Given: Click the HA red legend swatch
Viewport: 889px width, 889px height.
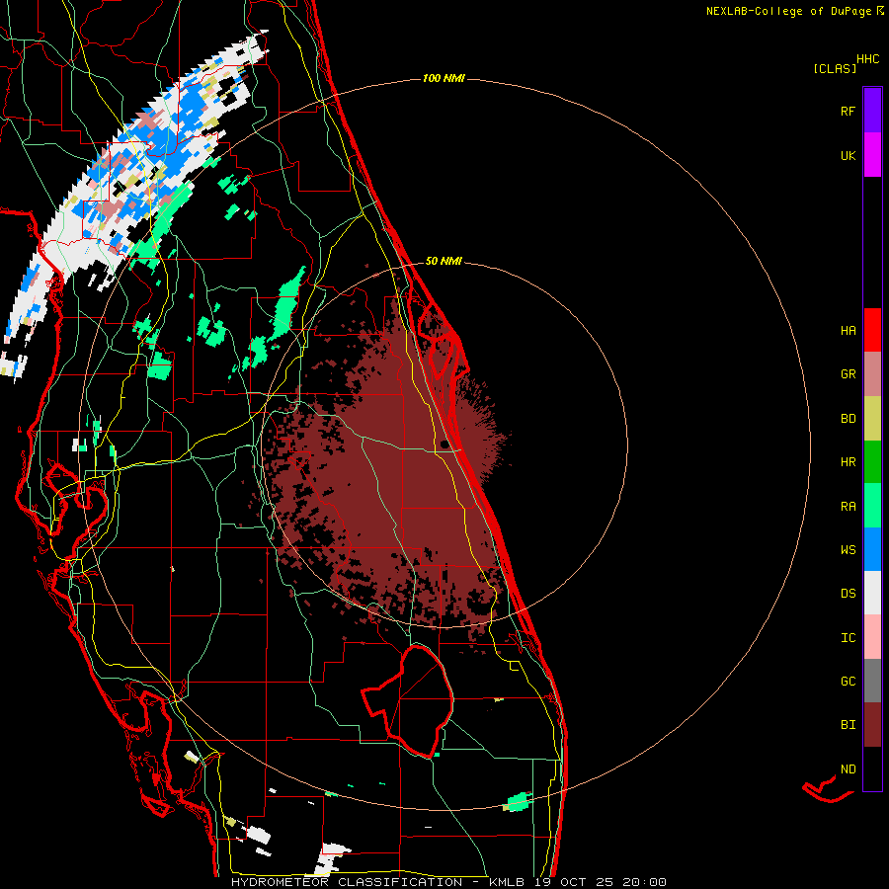Looking at the screenshot, I should coord(872,330).
